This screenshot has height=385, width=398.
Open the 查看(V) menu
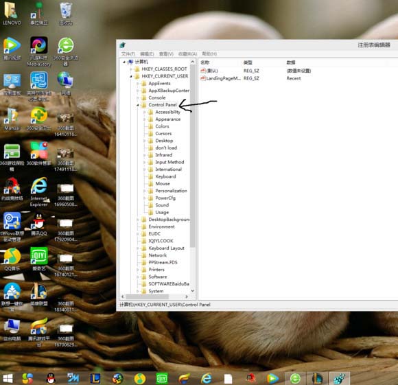coord(166,54)
